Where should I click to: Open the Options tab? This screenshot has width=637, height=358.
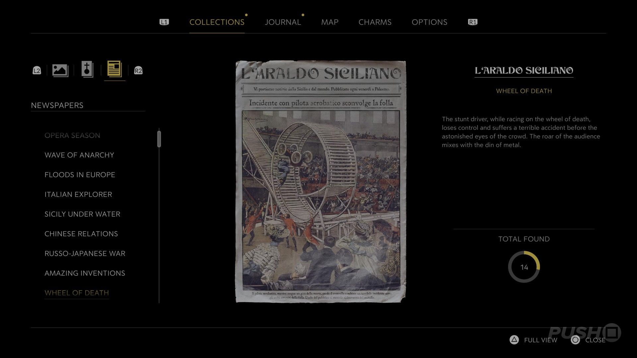click(x=429, y=22)
